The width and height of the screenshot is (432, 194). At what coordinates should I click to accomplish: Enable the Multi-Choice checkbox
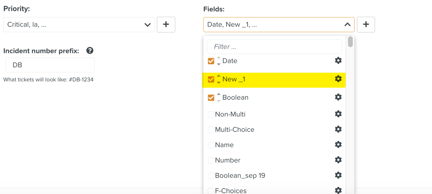tap(211, 130)
